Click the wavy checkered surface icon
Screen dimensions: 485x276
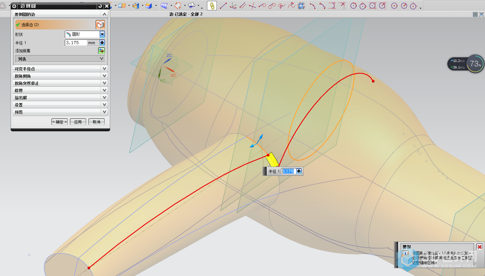192,6
